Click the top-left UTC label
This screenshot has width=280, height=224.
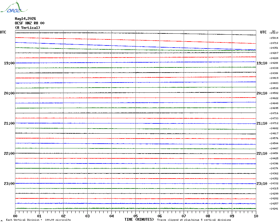click(x=3, y=32)
